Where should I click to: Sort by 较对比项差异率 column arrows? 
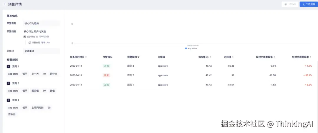coord(311,57)
